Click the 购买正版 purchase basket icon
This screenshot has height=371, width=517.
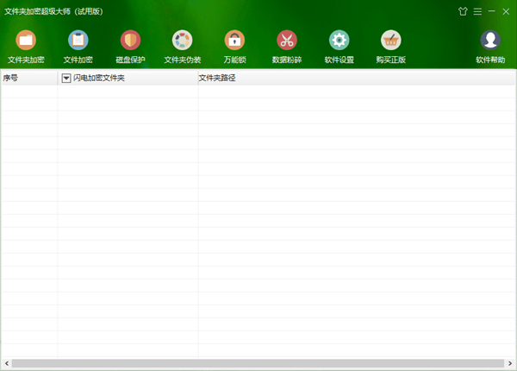pyautogui.click(x=391, y=41)
